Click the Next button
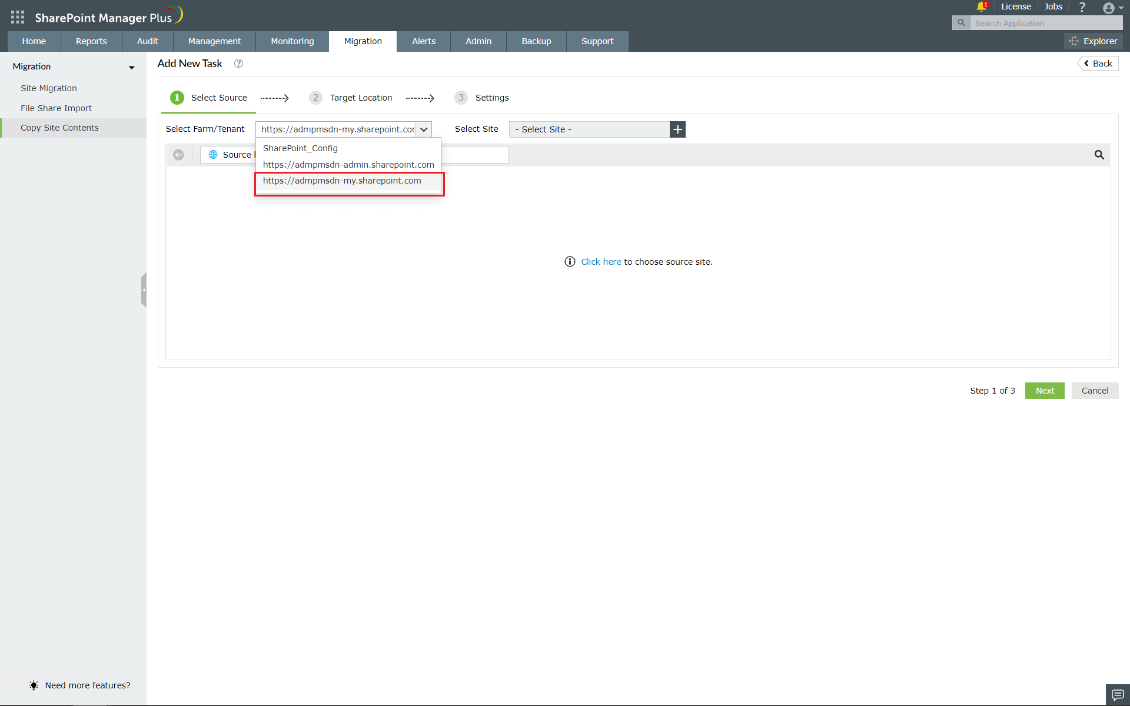This screenshot has width=1130, height=706. pos(1044,390)
